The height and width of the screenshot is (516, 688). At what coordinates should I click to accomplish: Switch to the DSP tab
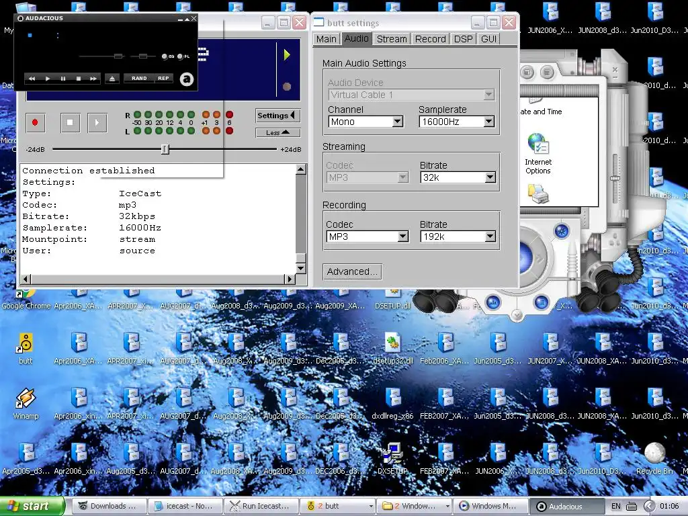[464, 39]
